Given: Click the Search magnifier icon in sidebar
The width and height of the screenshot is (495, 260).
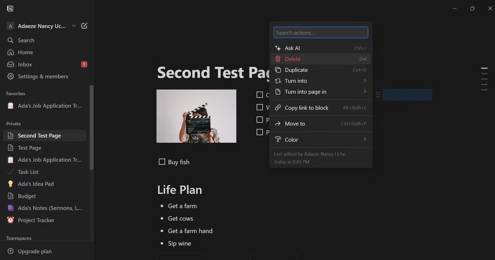Looking at the screenshot, I should click(11, 40).
